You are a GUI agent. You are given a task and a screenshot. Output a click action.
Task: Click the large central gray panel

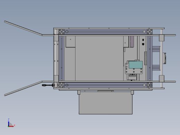coord(99,58)
